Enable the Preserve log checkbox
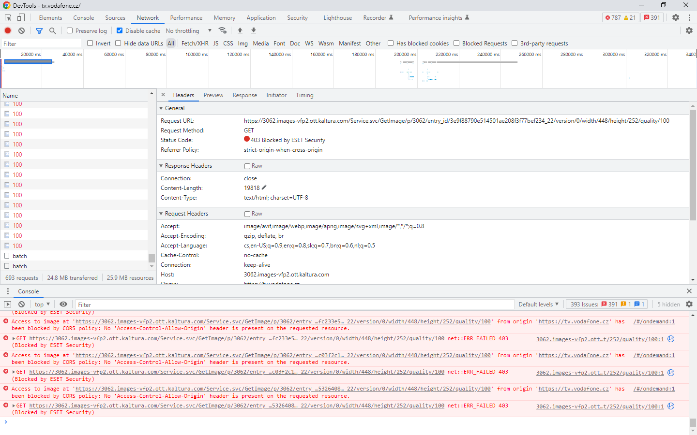The width and height of the screenshot is (697, 435). 70,30
